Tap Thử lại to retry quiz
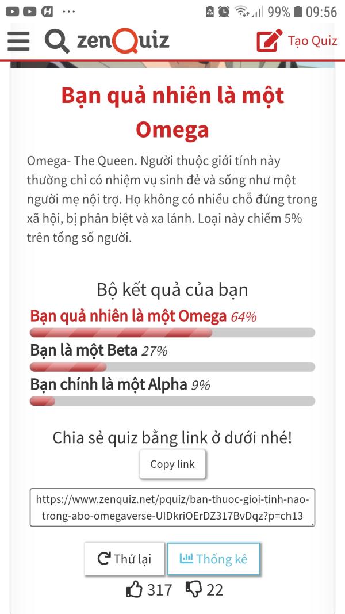Image resolution: width=345 pixels, height=614 pixels. coord(124,559)
